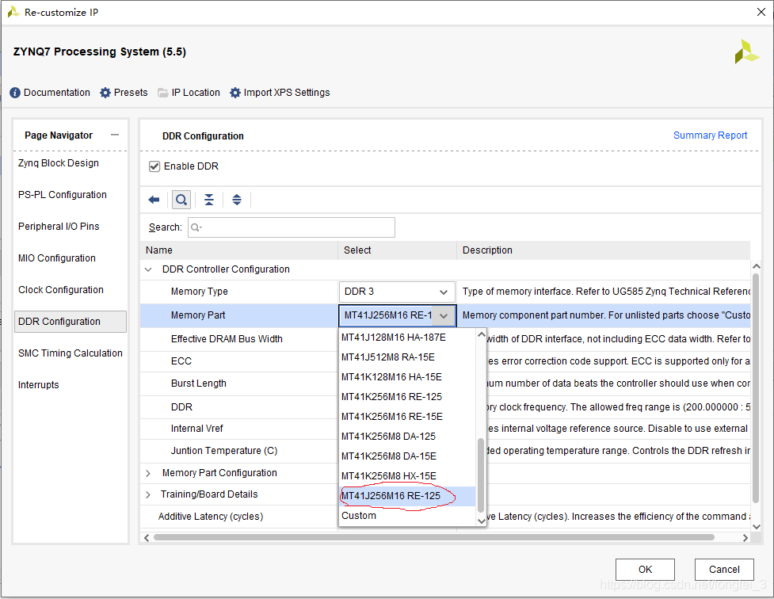Select the Memory Type row label
This screenshot has width=774, height=599.
click(200, 292)
